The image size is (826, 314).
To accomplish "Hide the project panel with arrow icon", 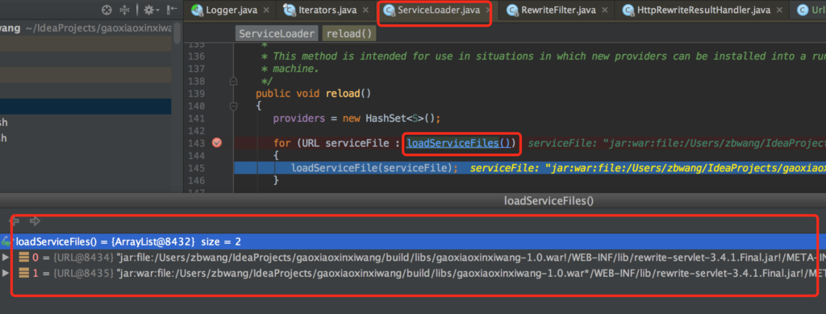I will [173, 10].
